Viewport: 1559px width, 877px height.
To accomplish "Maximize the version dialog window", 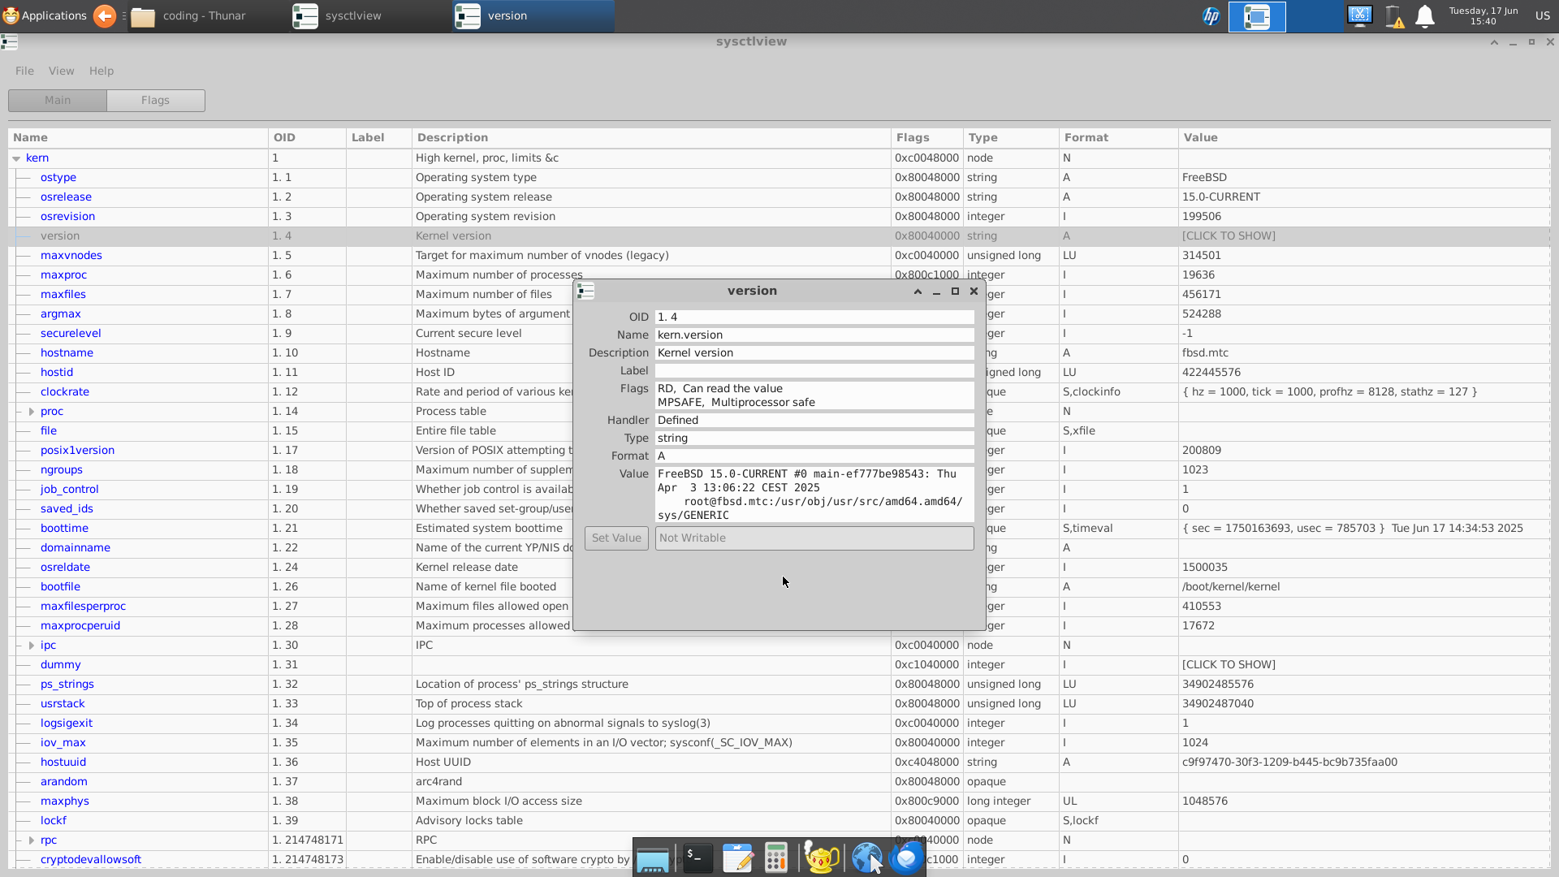I will tap(955, 291).
